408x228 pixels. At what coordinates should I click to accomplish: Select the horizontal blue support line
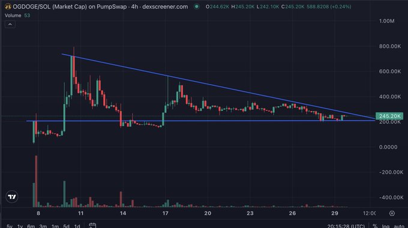point(200,121)
